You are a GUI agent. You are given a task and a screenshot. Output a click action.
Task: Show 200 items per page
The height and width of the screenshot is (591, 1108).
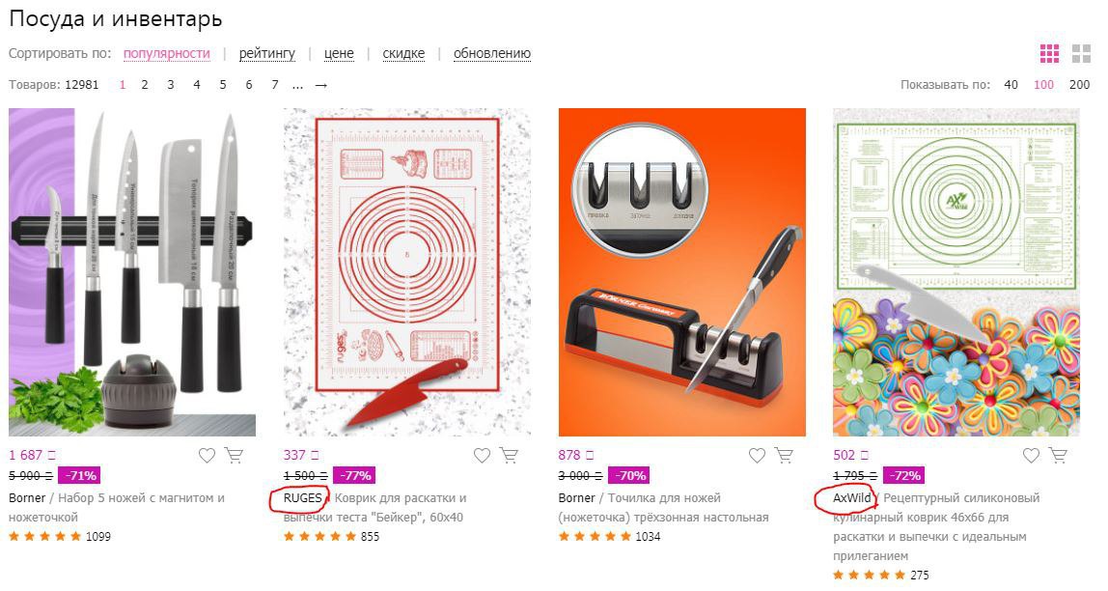[x=1079, y=85]
